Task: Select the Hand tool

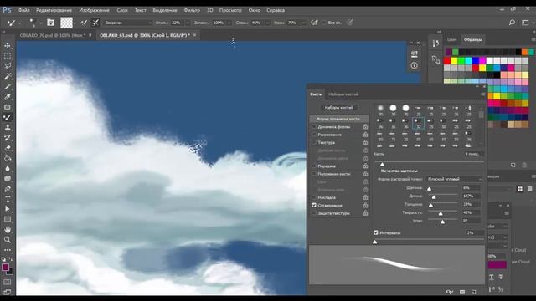Action: coord(8,230)
